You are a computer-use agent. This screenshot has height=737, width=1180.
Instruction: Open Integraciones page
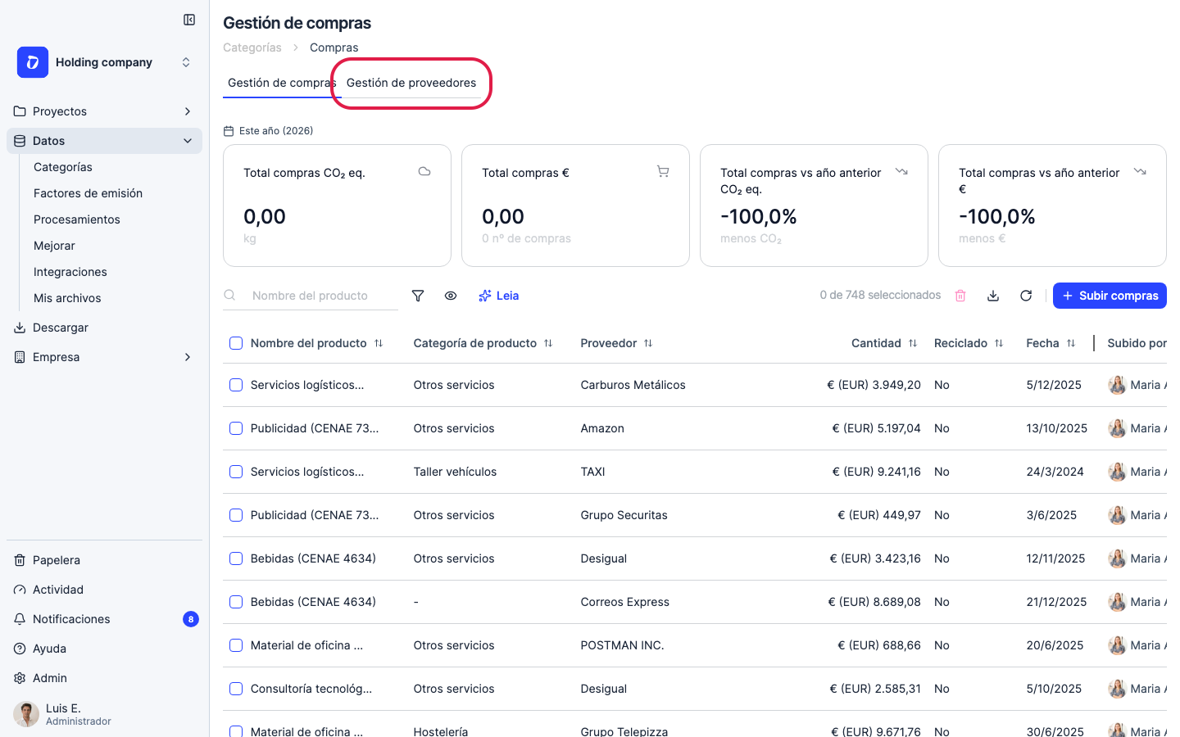70,272
